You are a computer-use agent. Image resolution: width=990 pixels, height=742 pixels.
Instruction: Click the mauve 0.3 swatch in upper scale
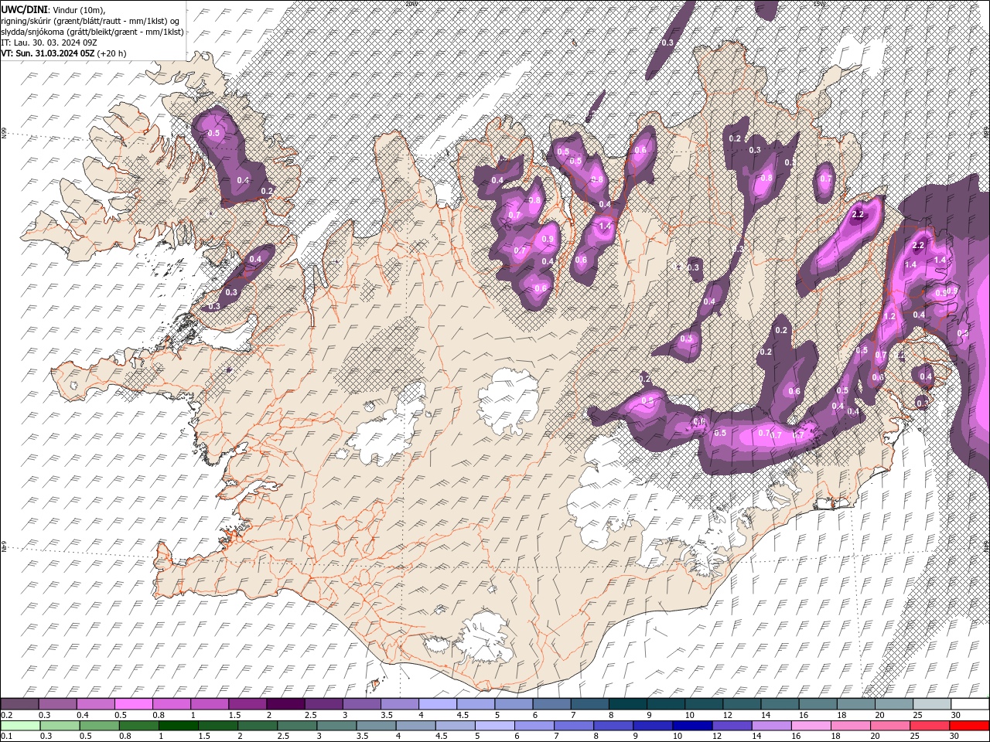57,704
